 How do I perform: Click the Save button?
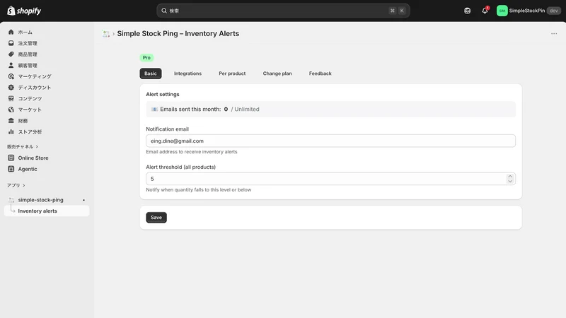(156, 218)
